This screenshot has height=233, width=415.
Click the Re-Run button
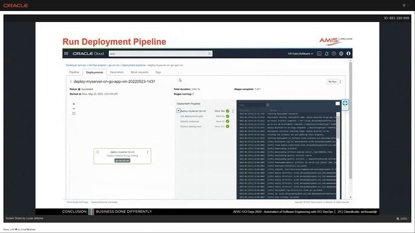332,82
